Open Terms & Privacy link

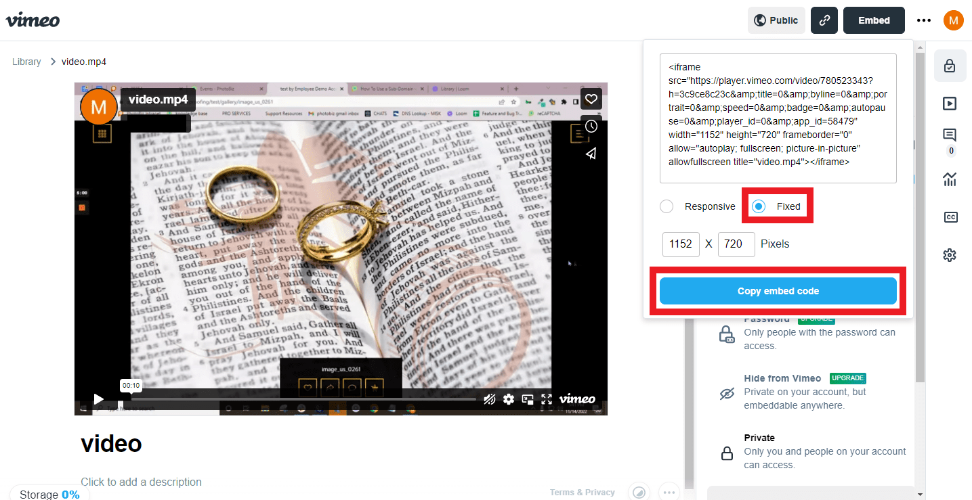pos(583,493)
